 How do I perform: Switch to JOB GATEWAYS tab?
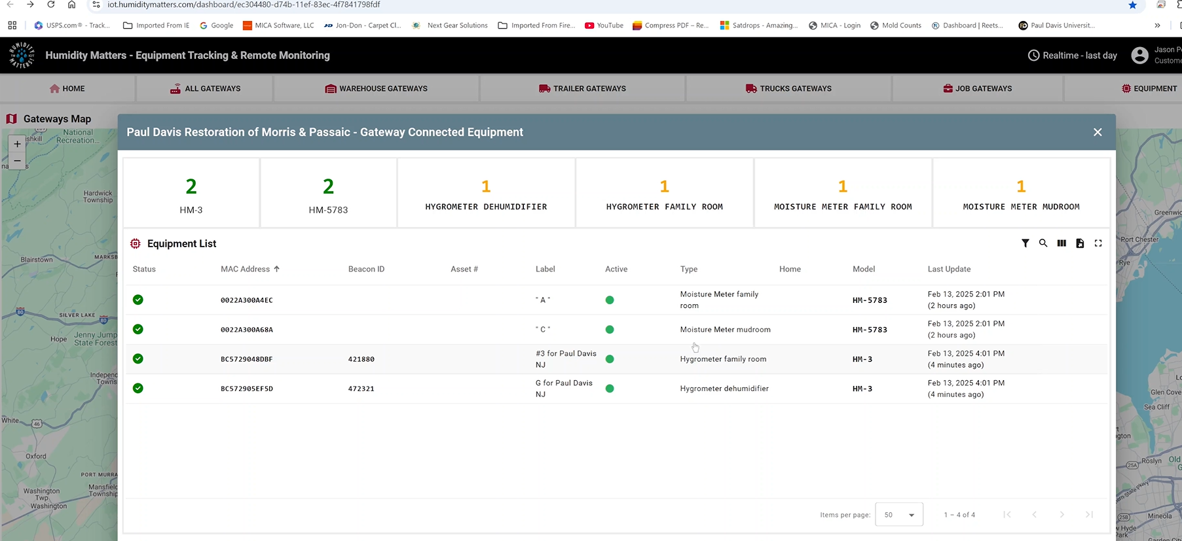pyautogui.click(x=978, y=88)
